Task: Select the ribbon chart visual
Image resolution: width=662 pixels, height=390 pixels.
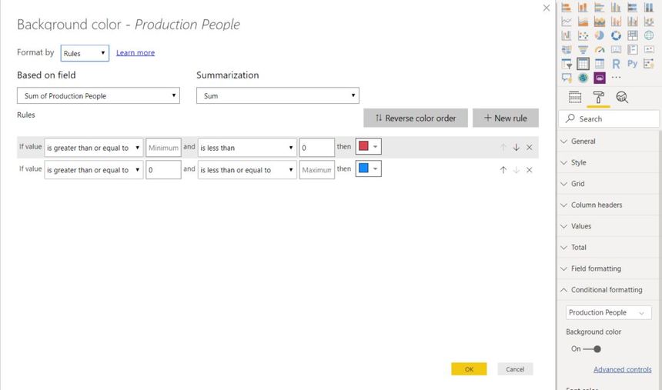Action: tap(649, 21)
